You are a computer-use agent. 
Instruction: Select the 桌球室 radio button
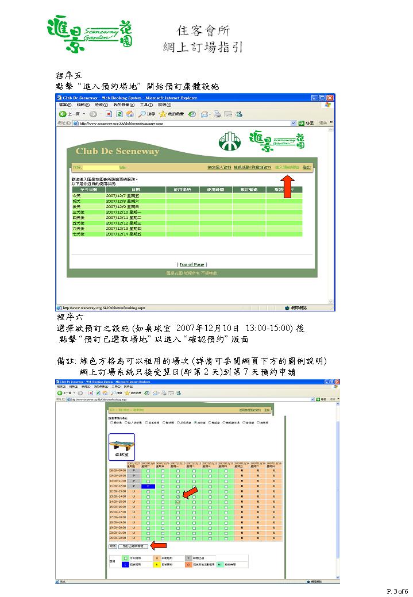coord(196,423)
